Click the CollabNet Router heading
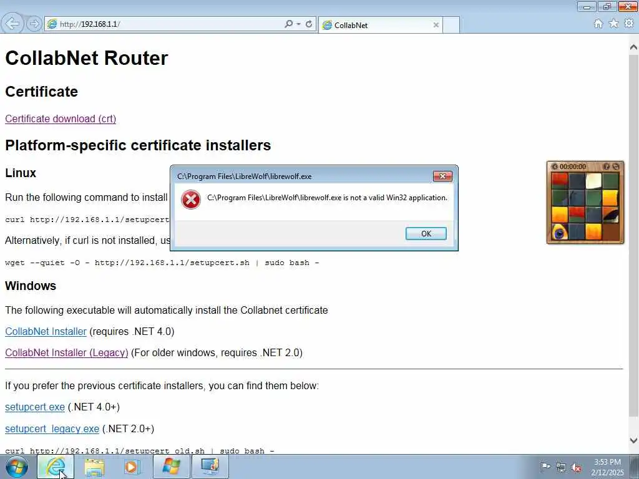The image size is (639, 479). [86, 58]
